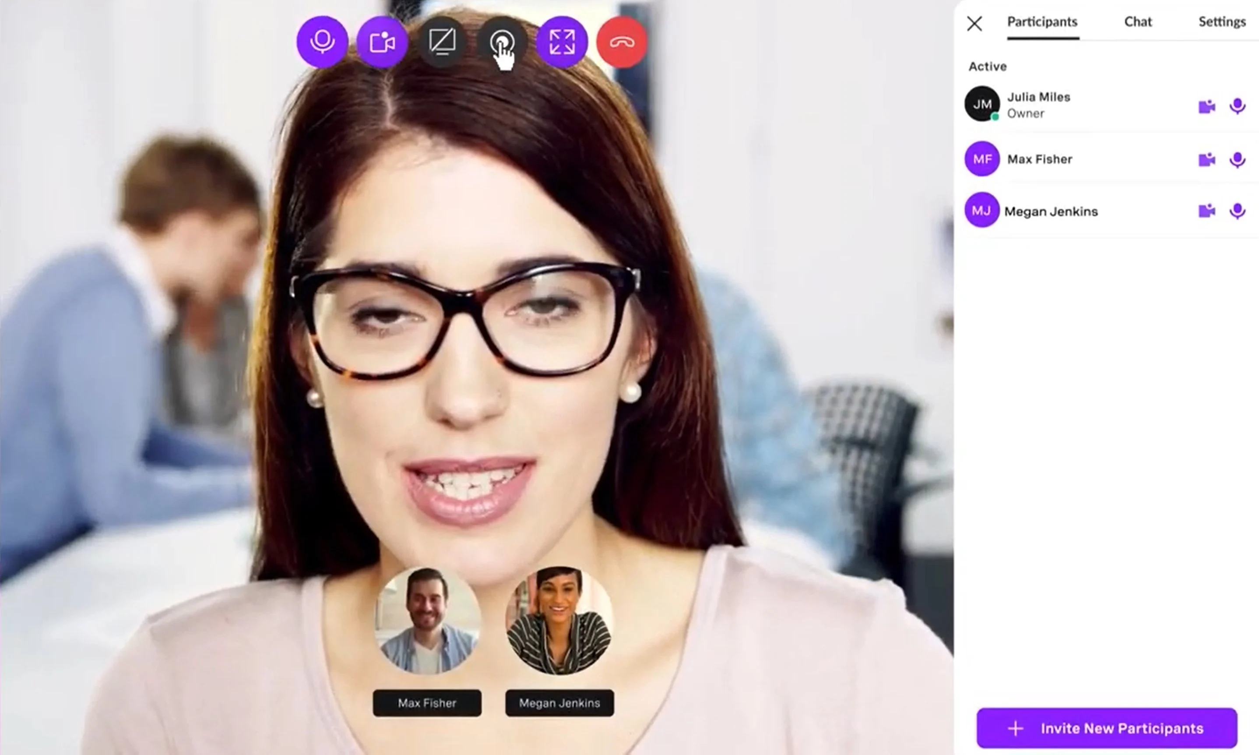Viewport: 1259px width, 755px height.
Task: Disable Max Fisher camera
Action: point(1207,159)
